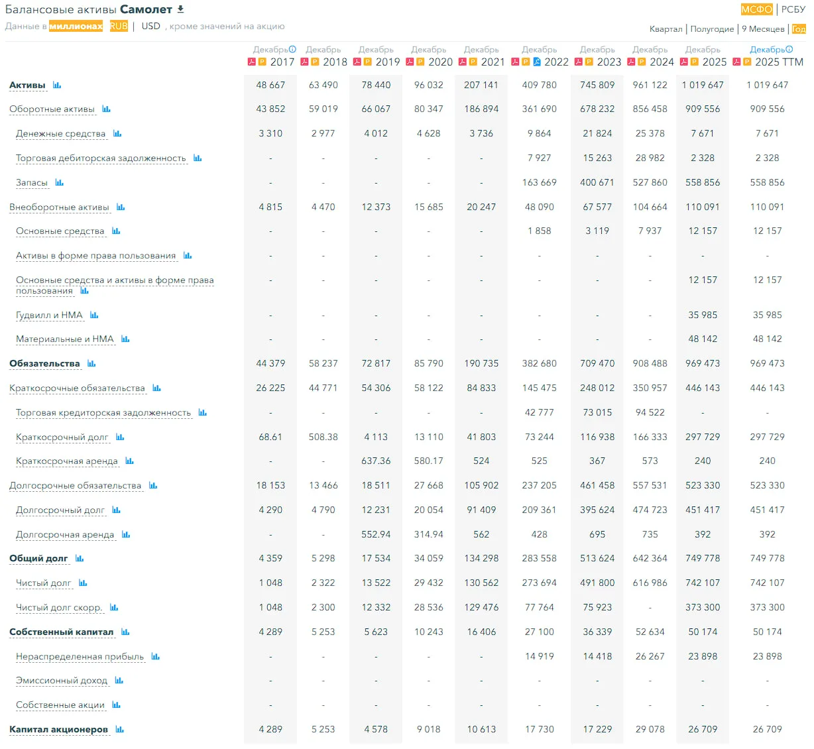Image resolution: width=814 pixels, height=749 pixels.
Task: Open the Собственный капитал row link
Action: click(62, 632)
